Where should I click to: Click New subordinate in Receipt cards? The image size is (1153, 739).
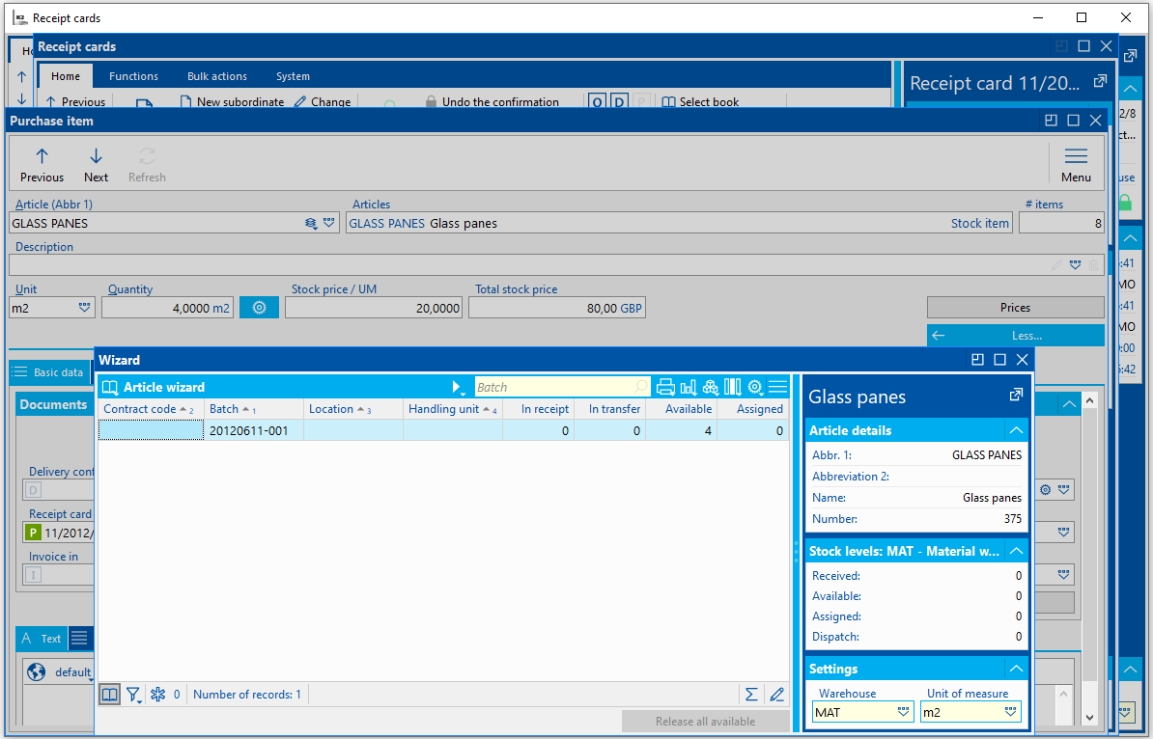(232, 101)
